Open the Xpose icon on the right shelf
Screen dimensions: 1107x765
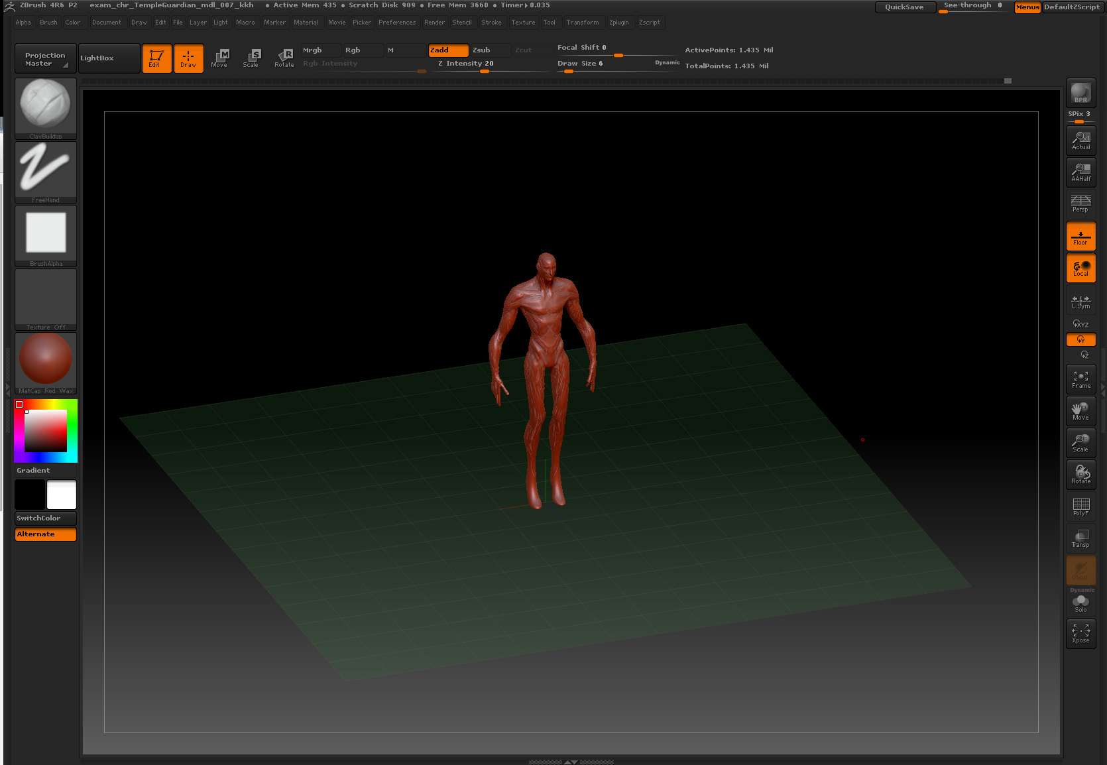tap(1080, 633)
